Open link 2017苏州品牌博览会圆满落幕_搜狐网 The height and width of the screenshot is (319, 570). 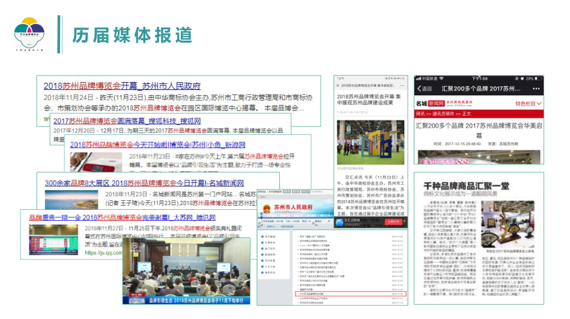coord(127,121)
